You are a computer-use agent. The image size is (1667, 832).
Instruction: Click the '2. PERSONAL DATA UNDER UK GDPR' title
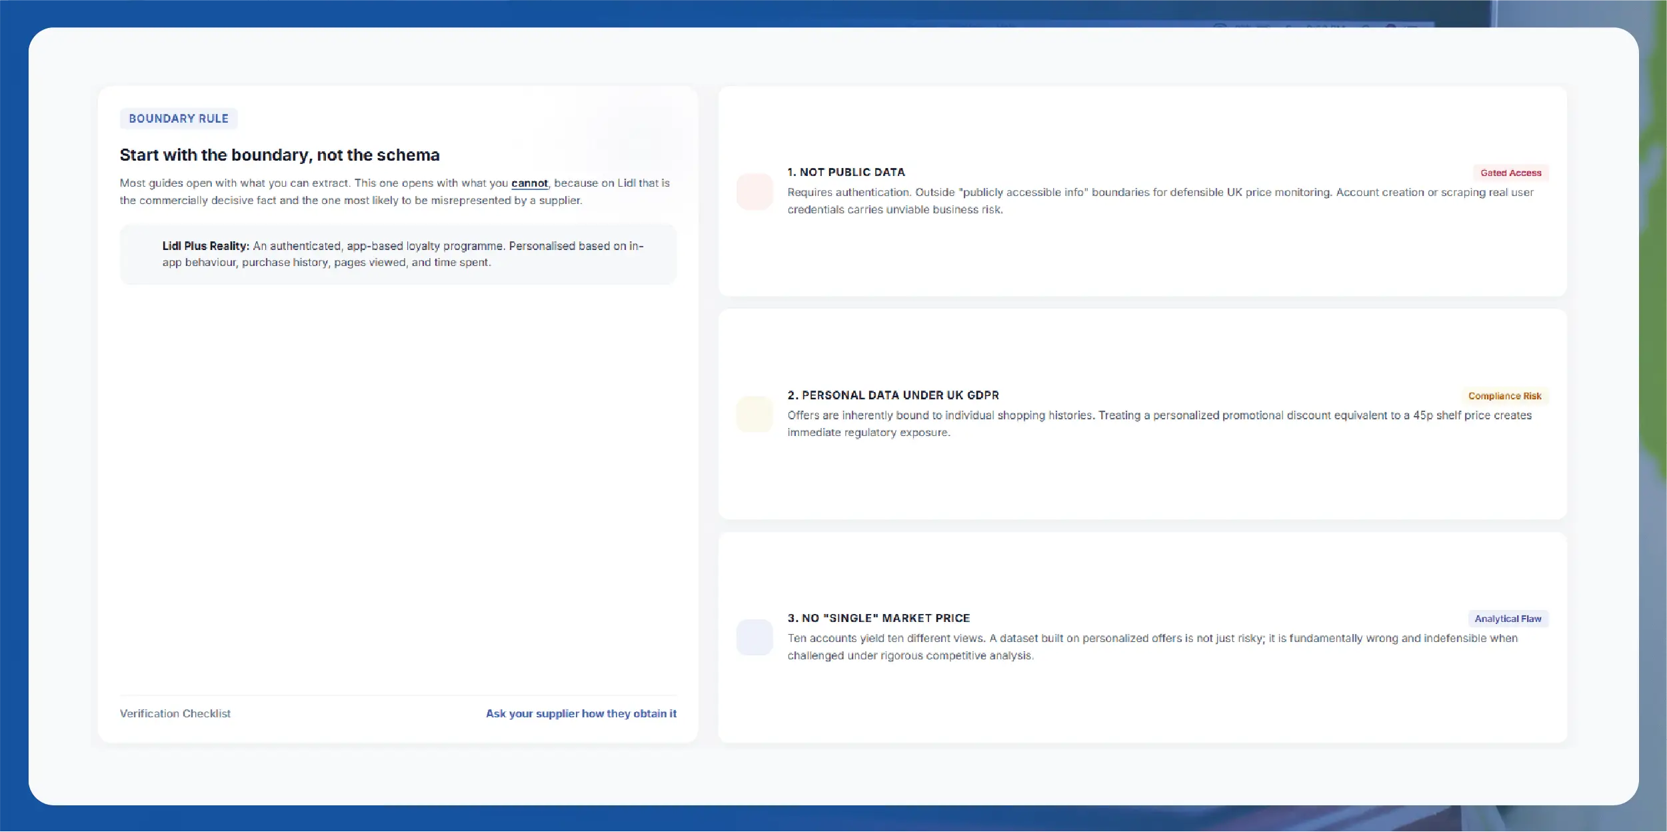(893, 395)
